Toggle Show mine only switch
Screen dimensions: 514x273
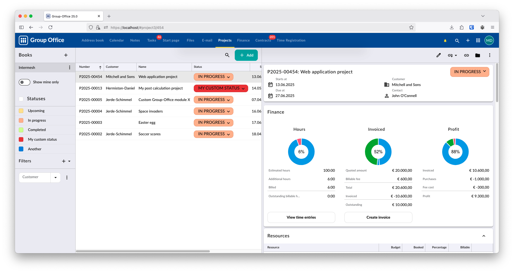[x=24, y=82]
